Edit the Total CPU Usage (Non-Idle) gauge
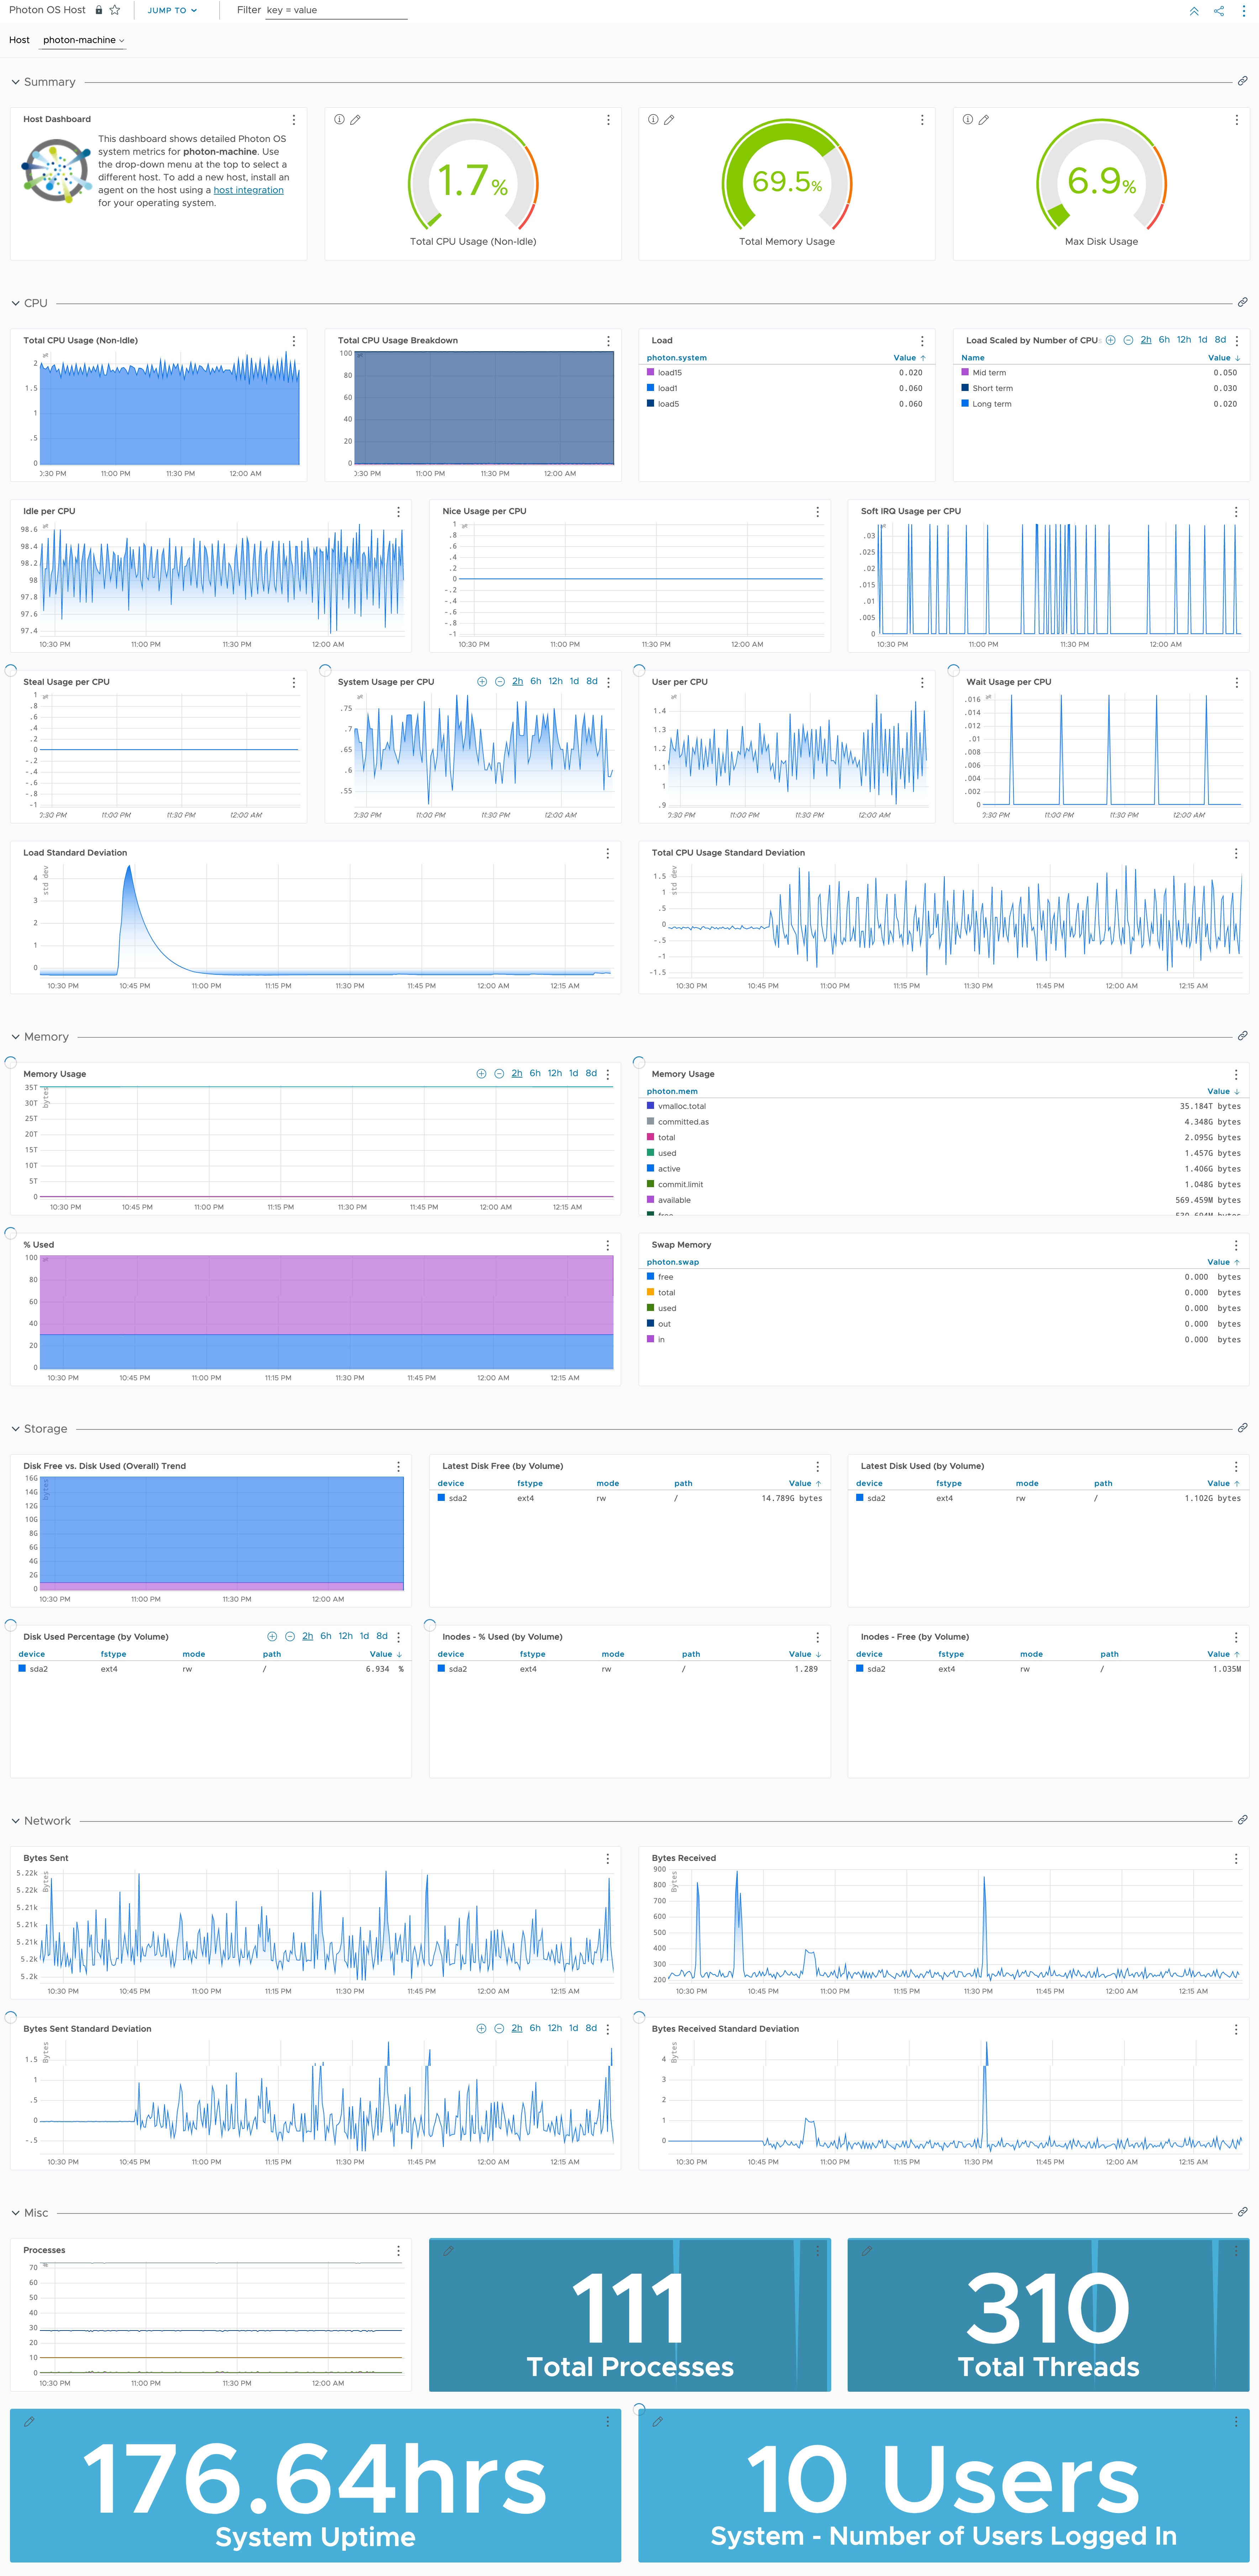The width and height of the screenshot is (1259, 2576). (355, 119)
